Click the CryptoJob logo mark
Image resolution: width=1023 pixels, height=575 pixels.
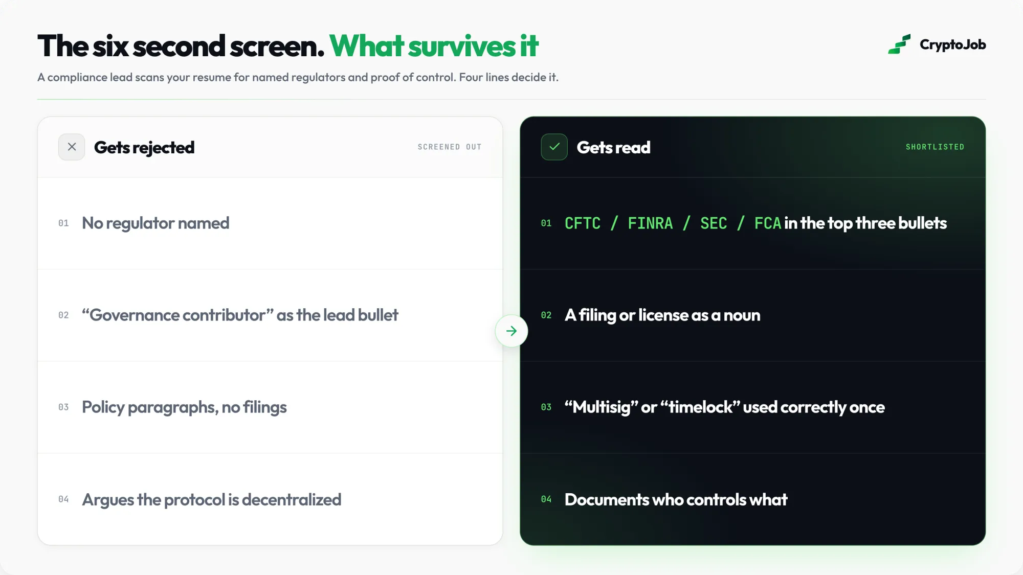(x=899, y=44)
